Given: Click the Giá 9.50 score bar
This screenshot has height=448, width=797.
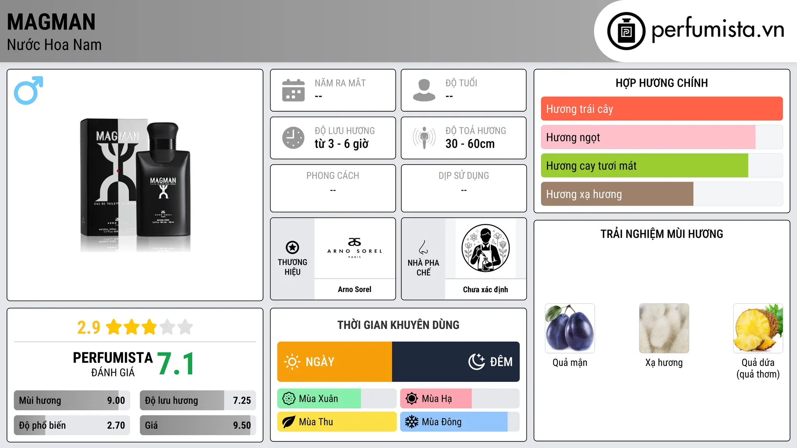Looking at the screenshot, I should coord(198,425).
